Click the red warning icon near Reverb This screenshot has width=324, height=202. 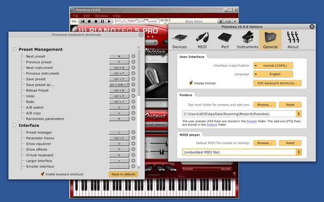coord(234,174)
